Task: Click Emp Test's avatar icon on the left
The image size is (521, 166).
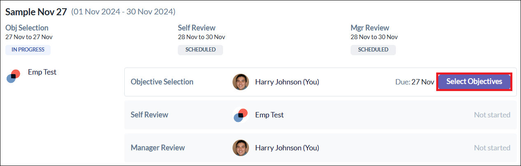Action: [x=14, y=76]
